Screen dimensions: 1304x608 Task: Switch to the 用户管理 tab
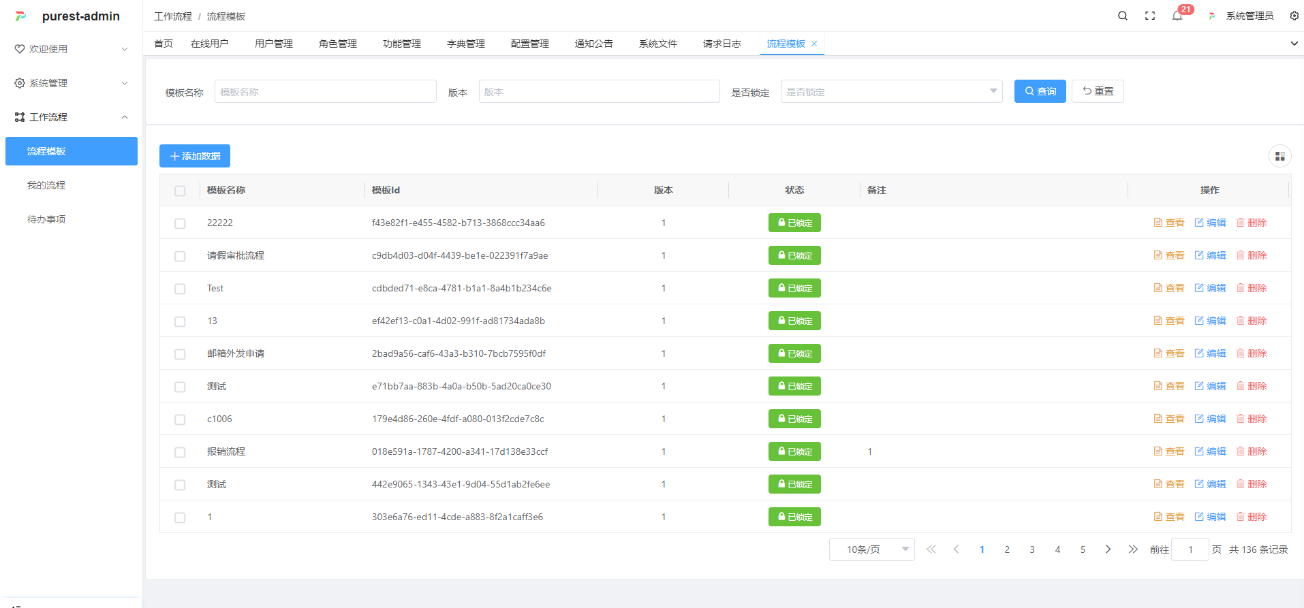pos(273,44)
